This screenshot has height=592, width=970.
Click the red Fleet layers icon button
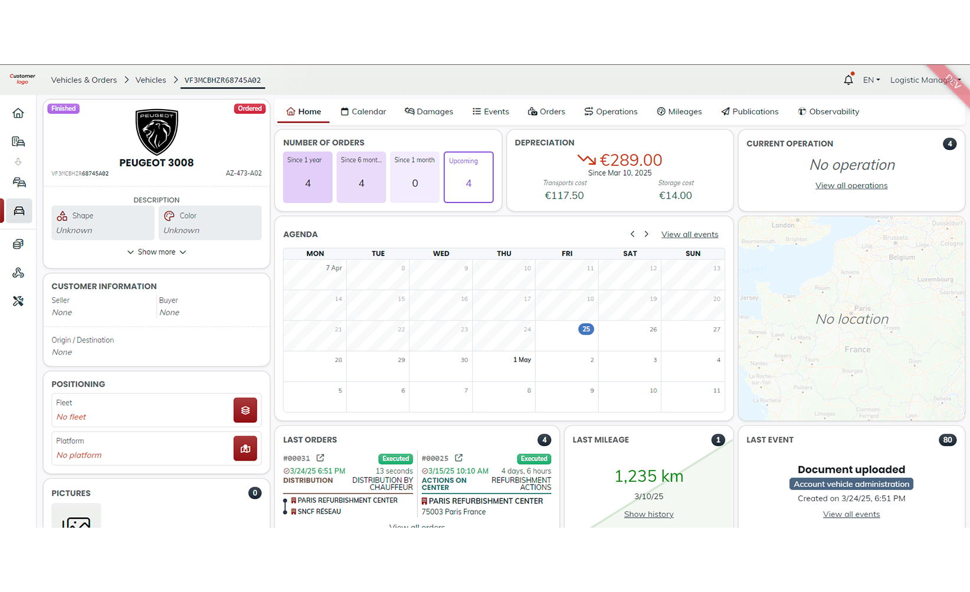coord(245,410)
